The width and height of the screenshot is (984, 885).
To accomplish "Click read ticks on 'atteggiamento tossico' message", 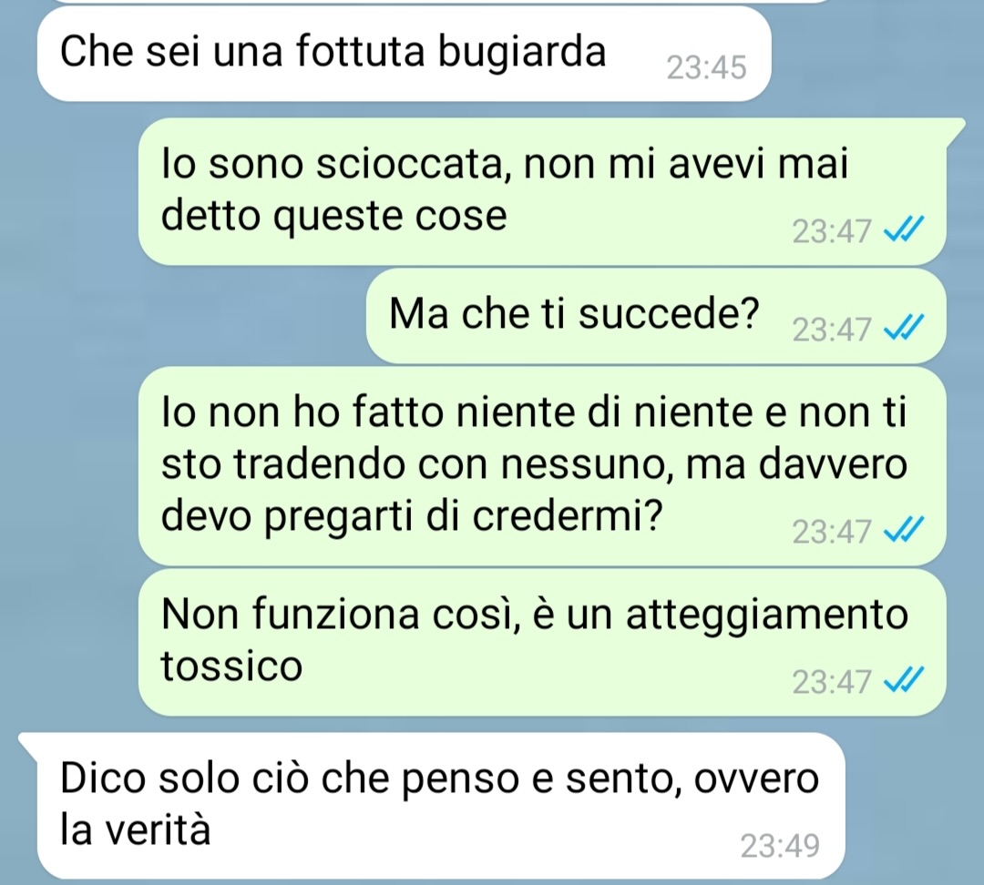I will (x=904, y=679).
